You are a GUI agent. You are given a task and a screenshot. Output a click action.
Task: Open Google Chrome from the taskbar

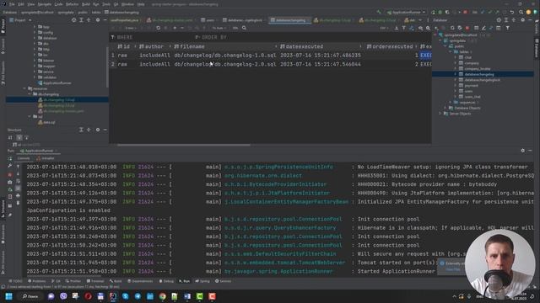pyautogui.click(x=162, y=296)
